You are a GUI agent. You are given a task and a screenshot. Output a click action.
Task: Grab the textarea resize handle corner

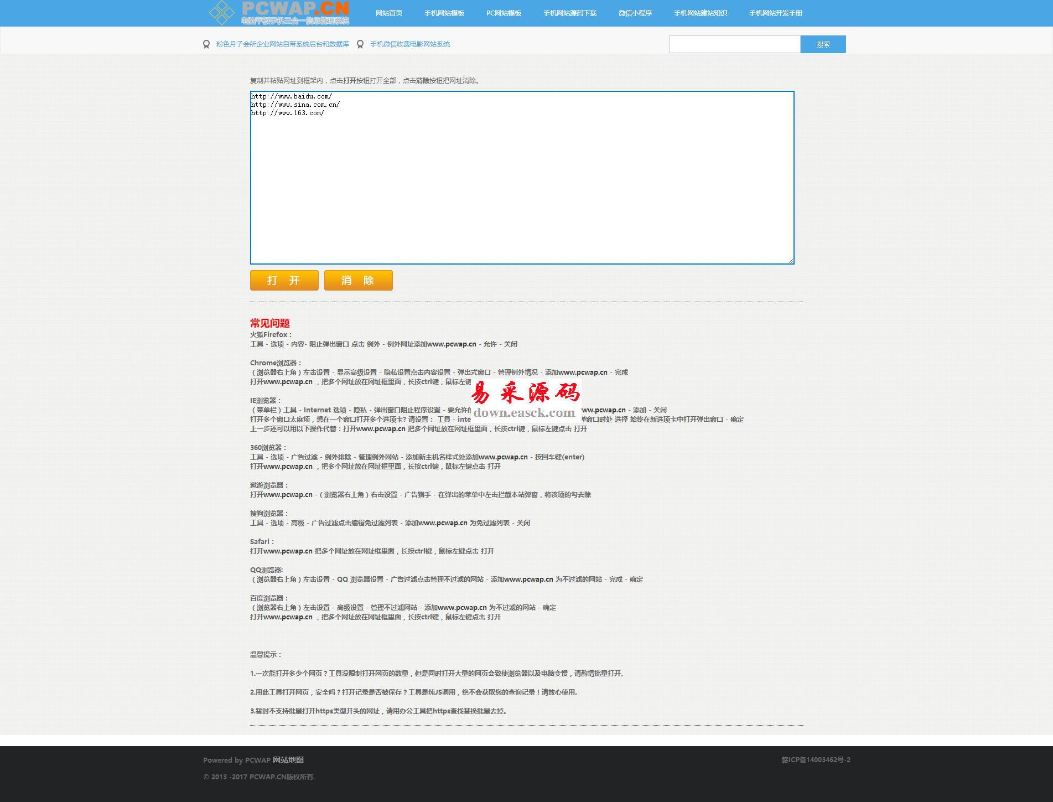point(791,261)
